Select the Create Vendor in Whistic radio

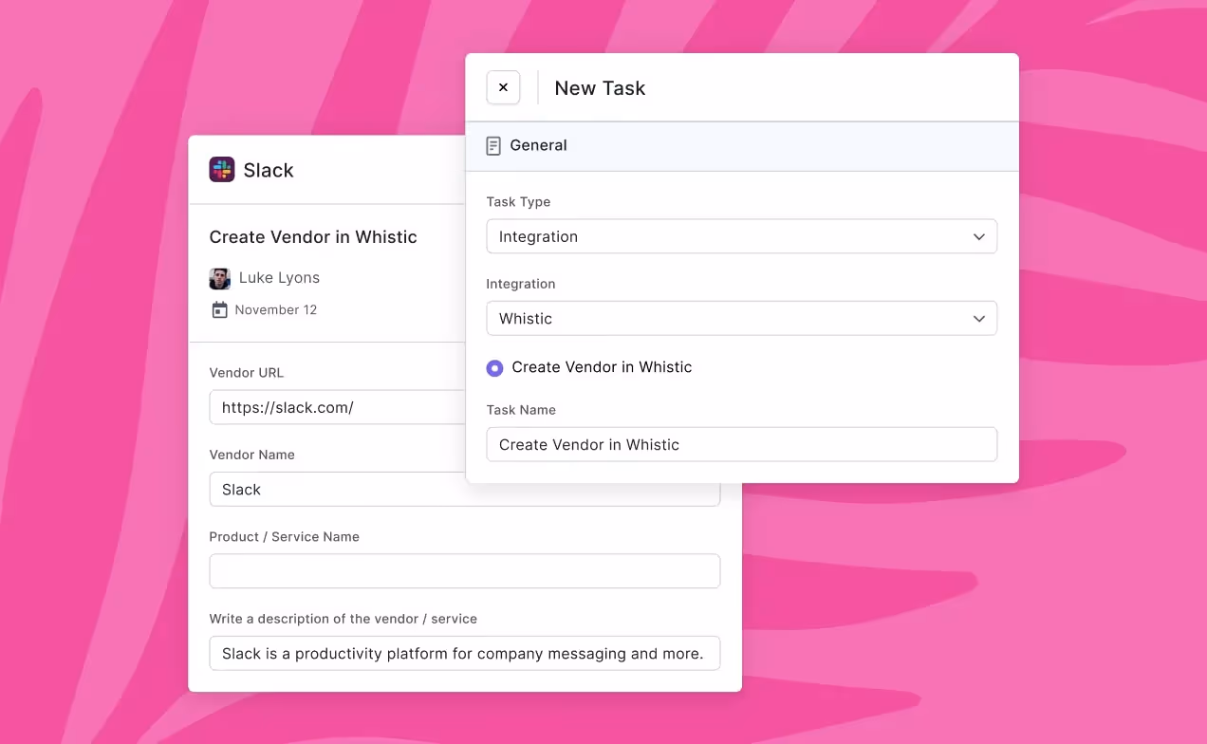[494, 367]
